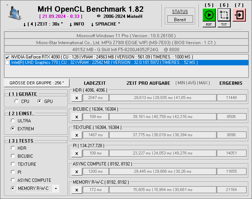Click the HDR task timings field
252x199 pixels.
[x=163, y=97]
